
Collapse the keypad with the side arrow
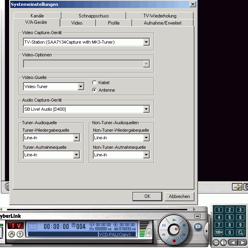click(207, 231)
